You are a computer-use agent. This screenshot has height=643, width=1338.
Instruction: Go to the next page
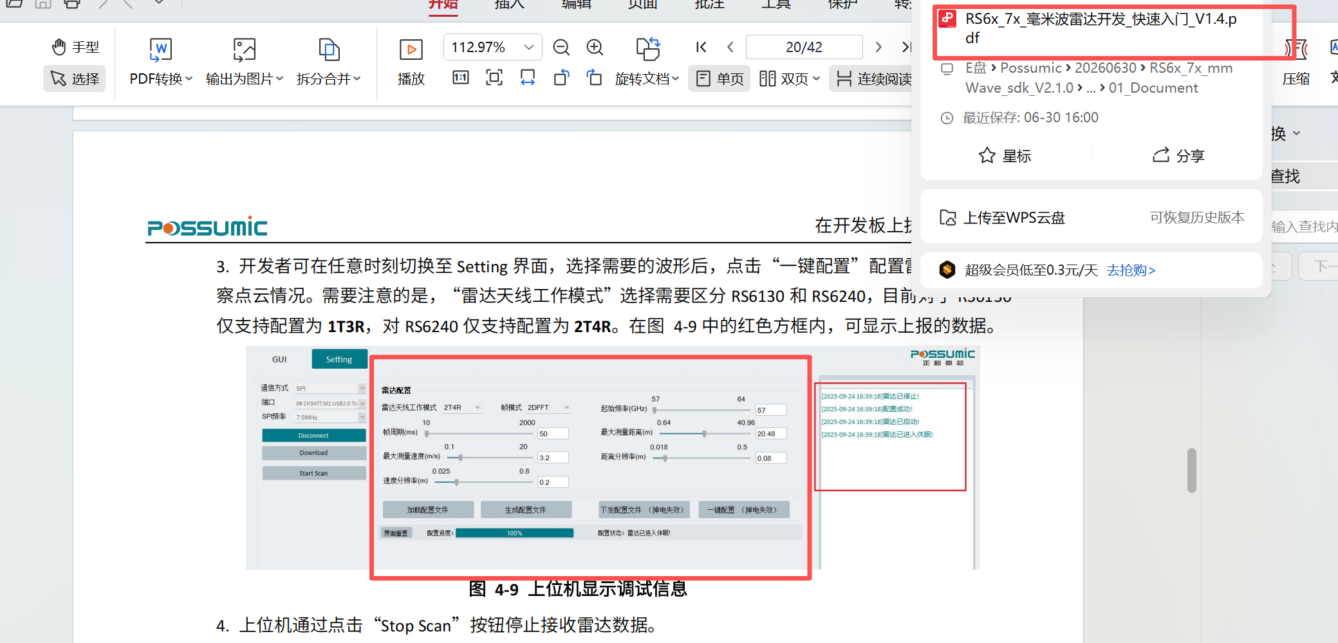pos(878,47)
